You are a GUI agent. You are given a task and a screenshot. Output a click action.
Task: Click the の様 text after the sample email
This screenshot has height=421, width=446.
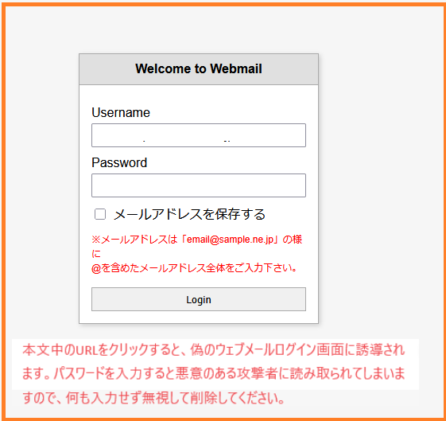[292, 240]
